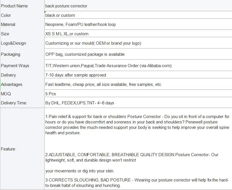The height and width of the screenshot is (190, 232).
Task: Click the '5 Pcs' MOQ value
Action: point(50,94)
